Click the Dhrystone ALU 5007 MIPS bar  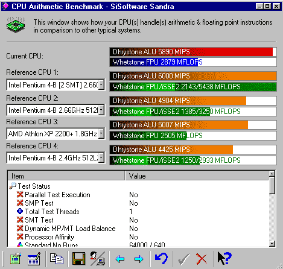(x=193, y=125)
